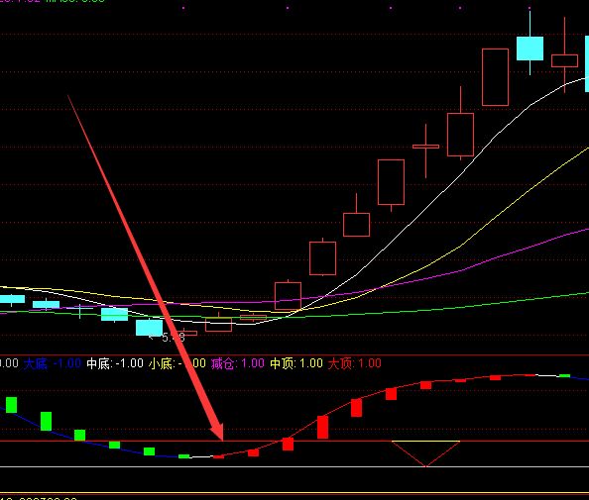Click the tip of the large red arrow
This screenshot has height=500, width=589.
pos(222,439)
